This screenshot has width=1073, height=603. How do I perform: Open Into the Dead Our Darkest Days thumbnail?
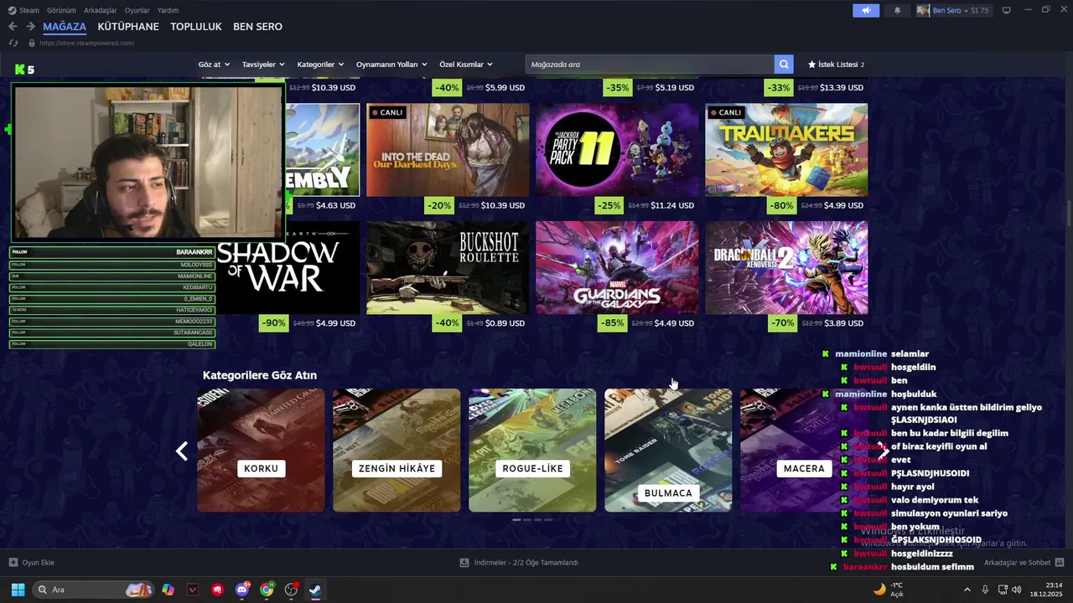click(x=448, y=150)
